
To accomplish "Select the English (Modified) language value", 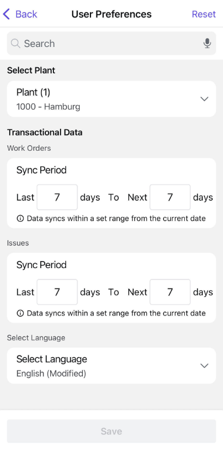I will click(x=51, y=373).
